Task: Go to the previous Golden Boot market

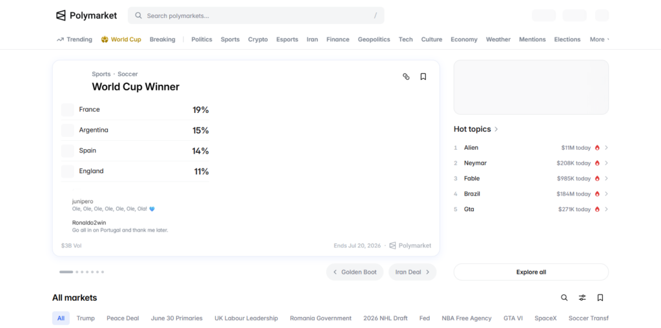Action: pos(354,272)
